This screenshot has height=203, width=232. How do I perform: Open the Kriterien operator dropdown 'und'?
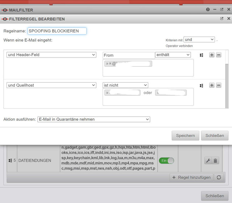tap(199, 40)
